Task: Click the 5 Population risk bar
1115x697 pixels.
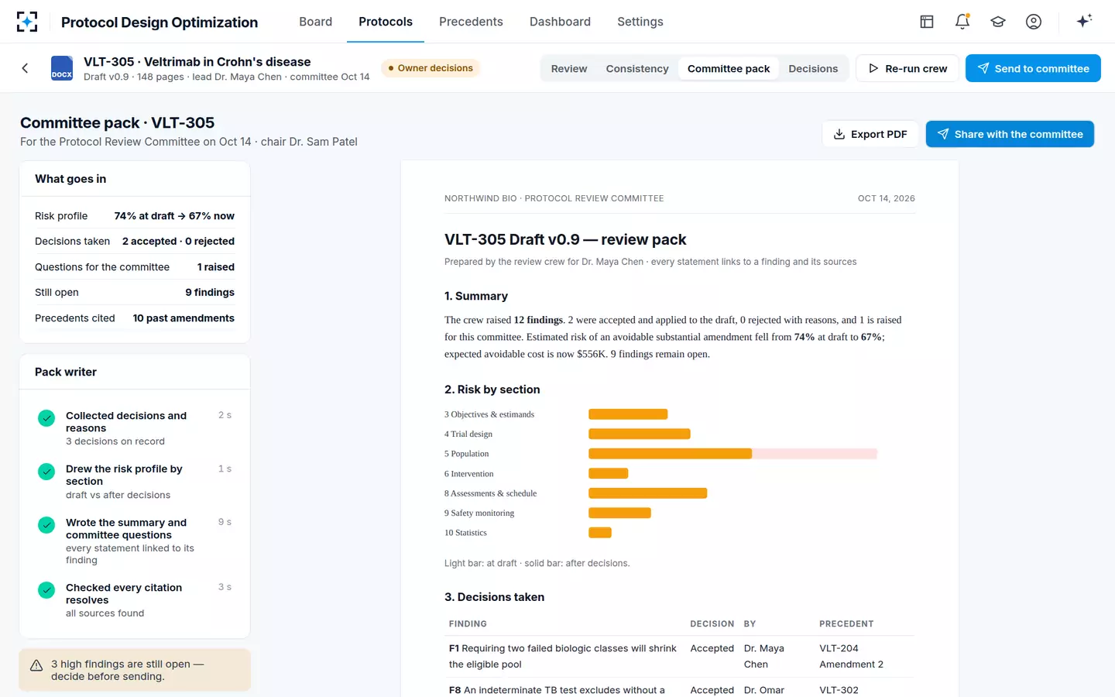Action: 732,454
